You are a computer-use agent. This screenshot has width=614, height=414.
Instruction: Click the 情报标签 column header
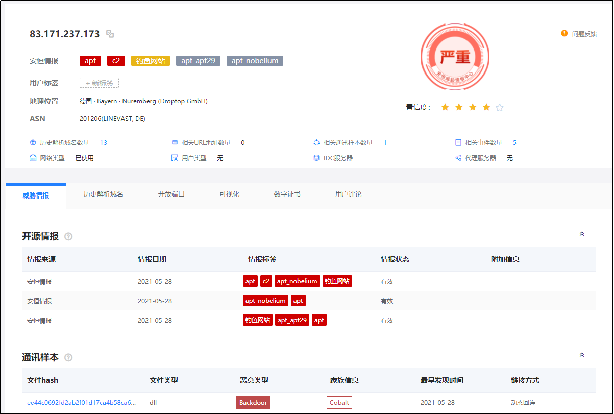click(262, 259)
